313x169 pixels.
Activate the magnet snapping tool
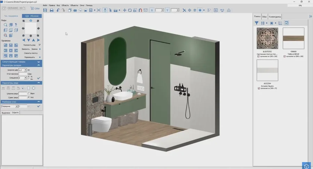(140, 10)
